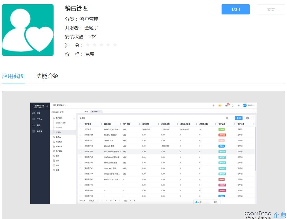Viewport: 287px width, 219px height.
Task: Select the 应用截图 tab
Action: pyautogui.click(x=13, y=76)
